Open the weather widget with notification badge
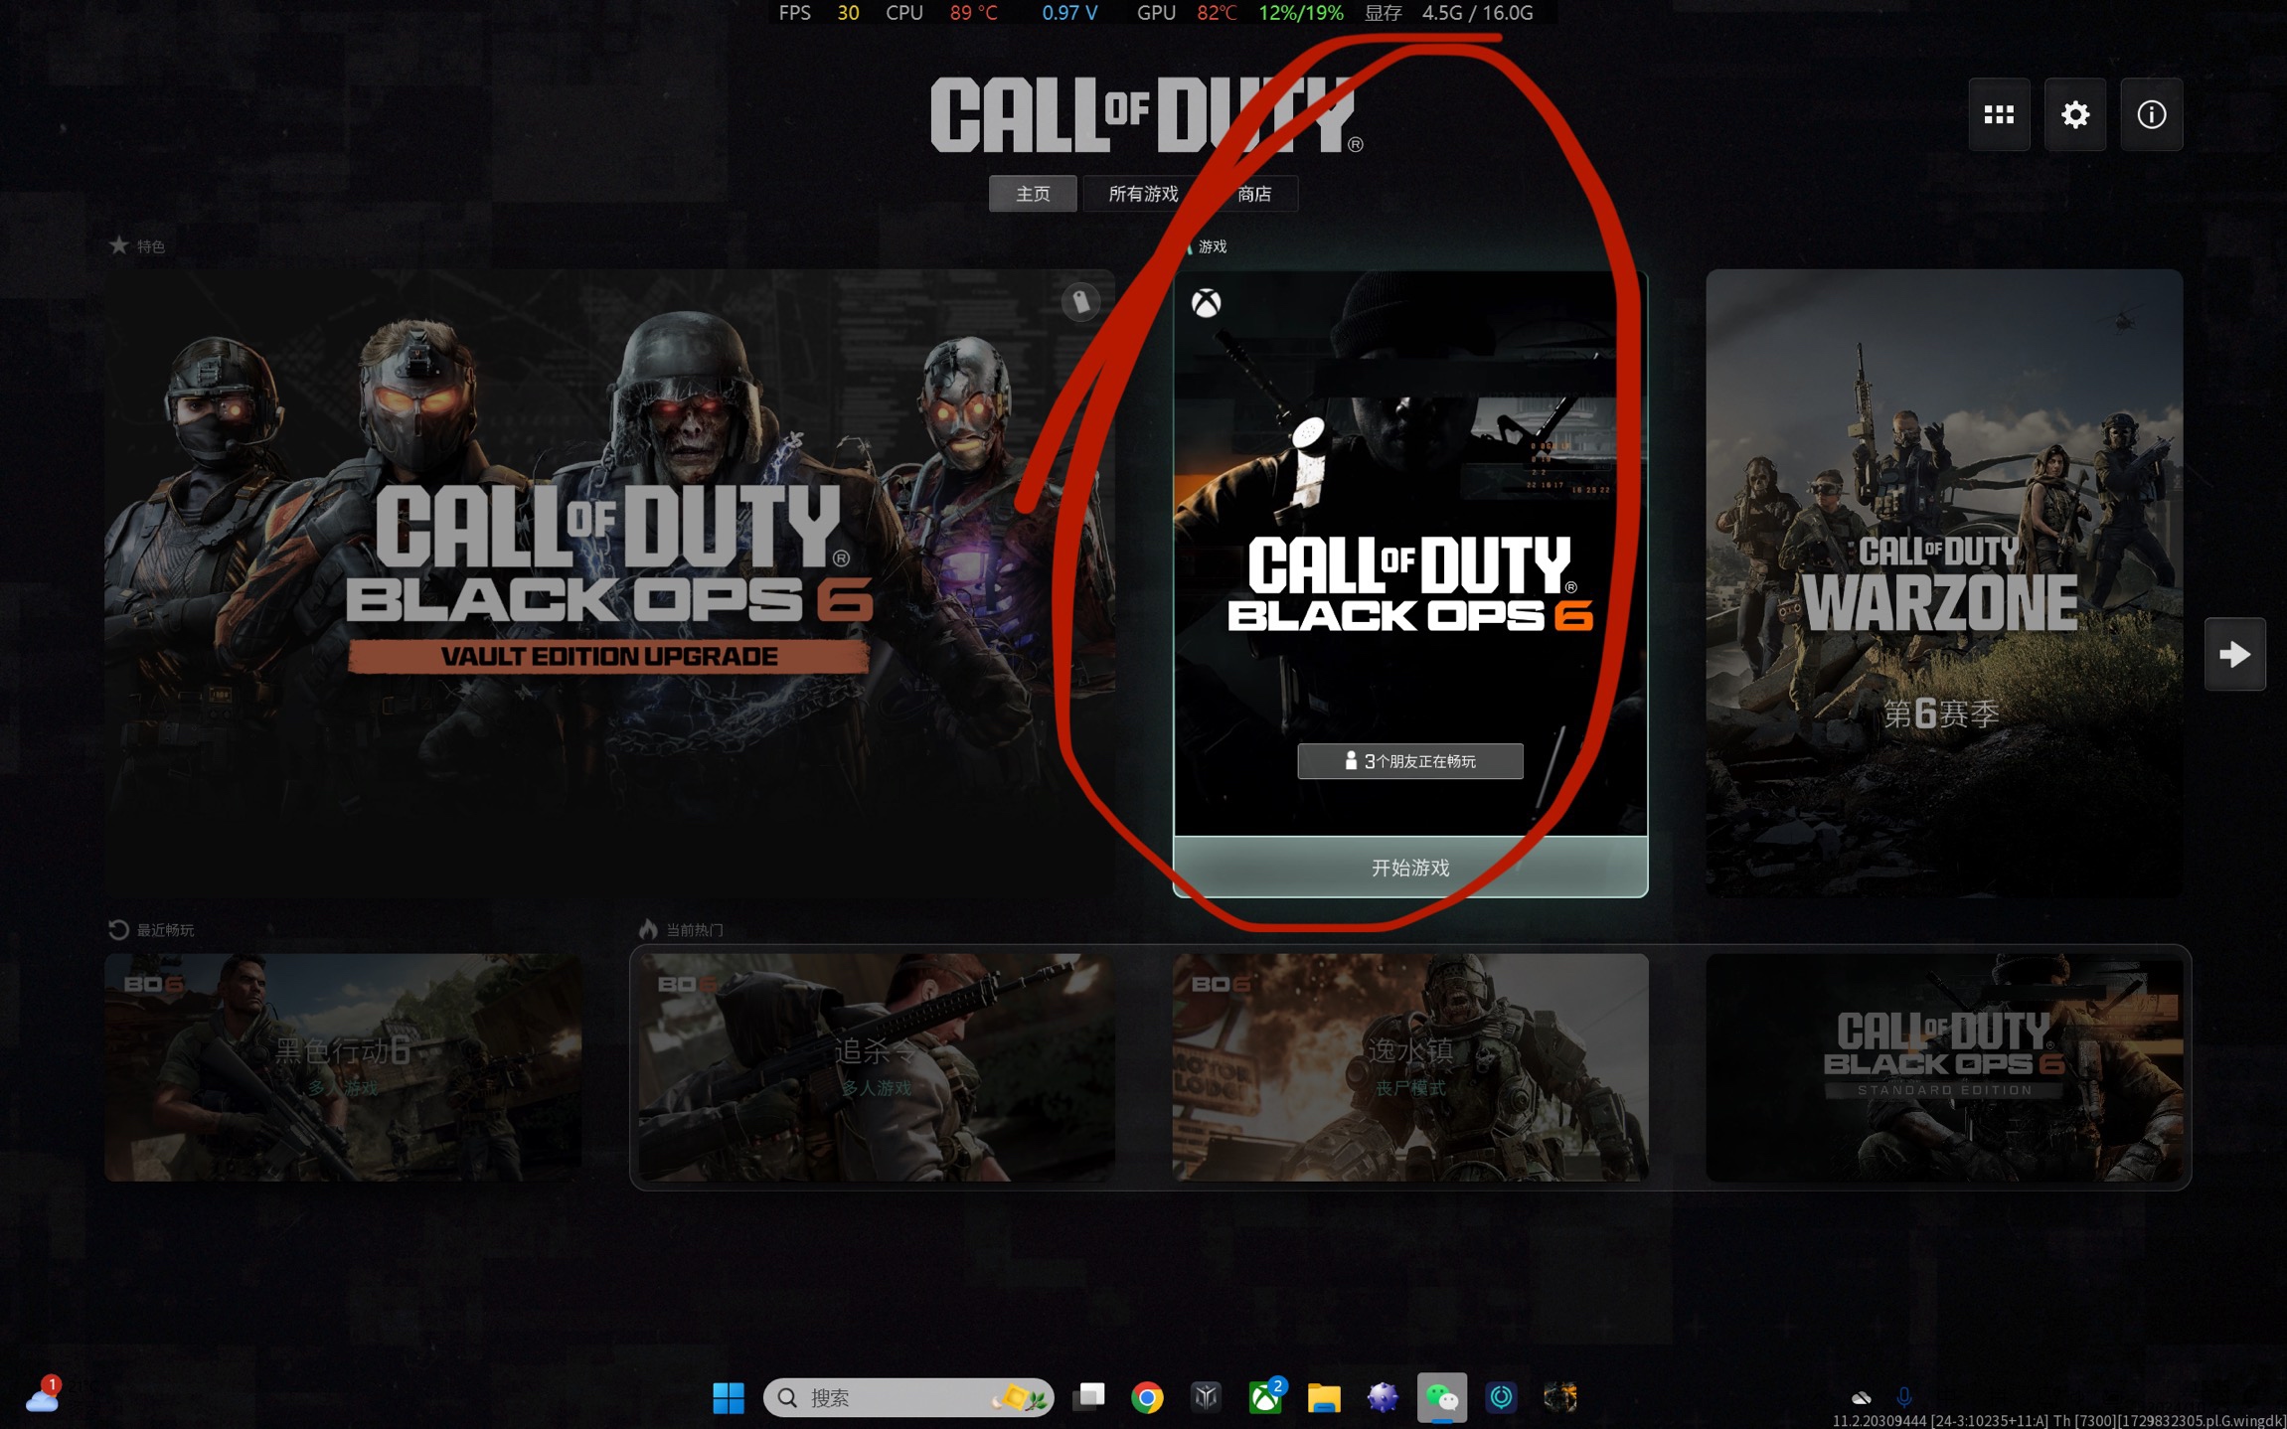Image resolution: width=2287 pixels, height=1429 pixels. (x=43, y=1395)
